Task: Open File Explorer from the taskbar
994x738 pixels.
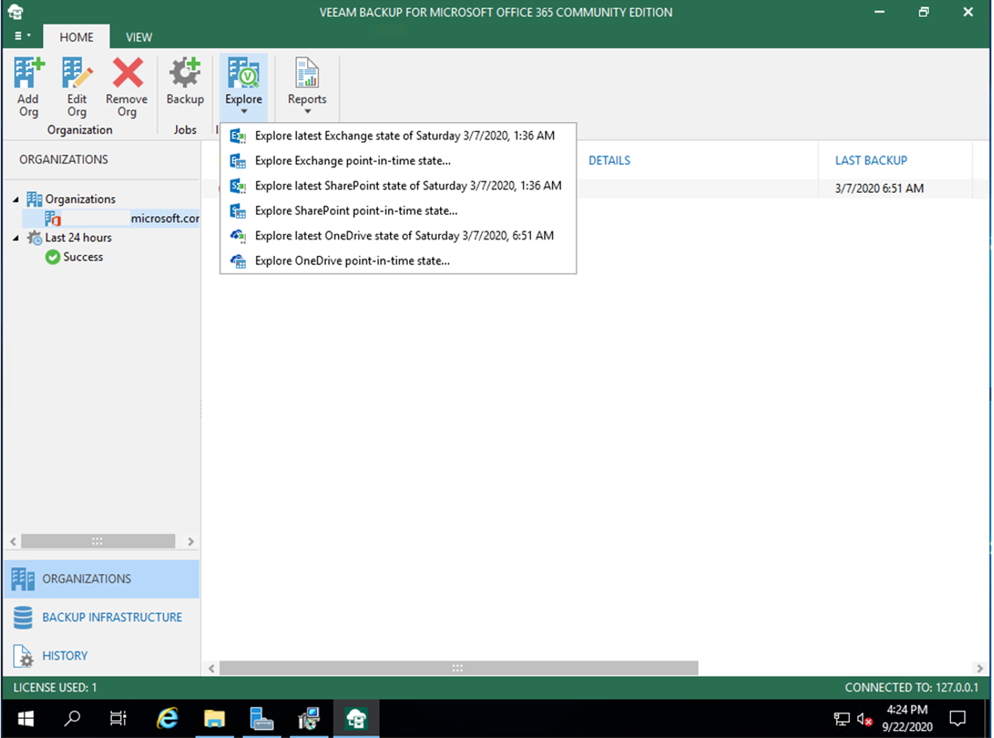Action: pyautogui.click(x=214, y=718)
